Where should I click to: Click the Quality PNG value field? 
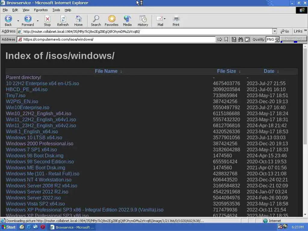coord(270,39)
